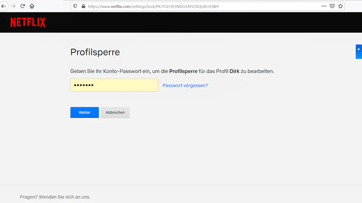Click the blue Weiter button
Viewport: 362px width, 203px height.
(x=84, y=112)
